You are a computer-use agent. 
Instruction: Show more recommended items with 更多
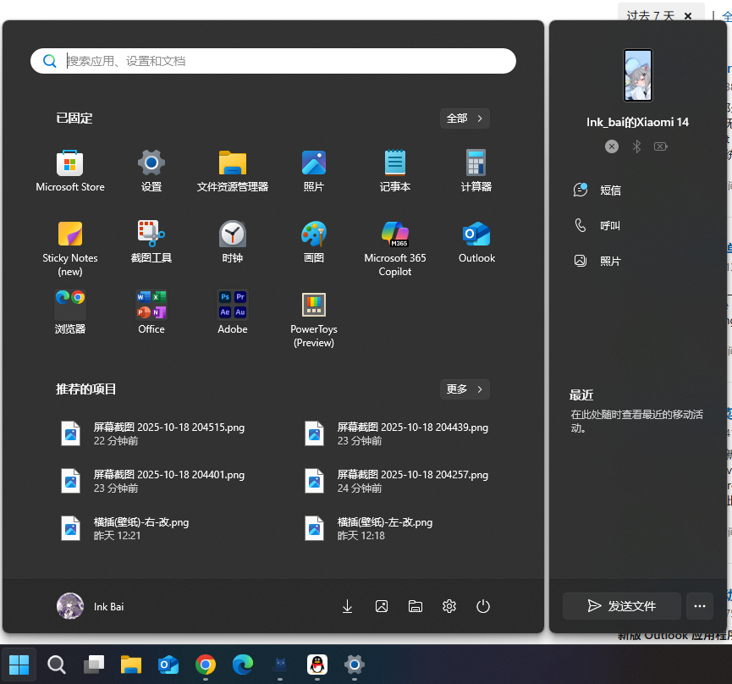[465, 389]
